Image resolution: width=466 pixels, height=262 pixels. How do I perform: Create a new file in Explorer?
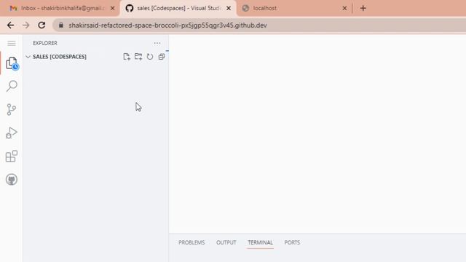(x=127, y=57)
